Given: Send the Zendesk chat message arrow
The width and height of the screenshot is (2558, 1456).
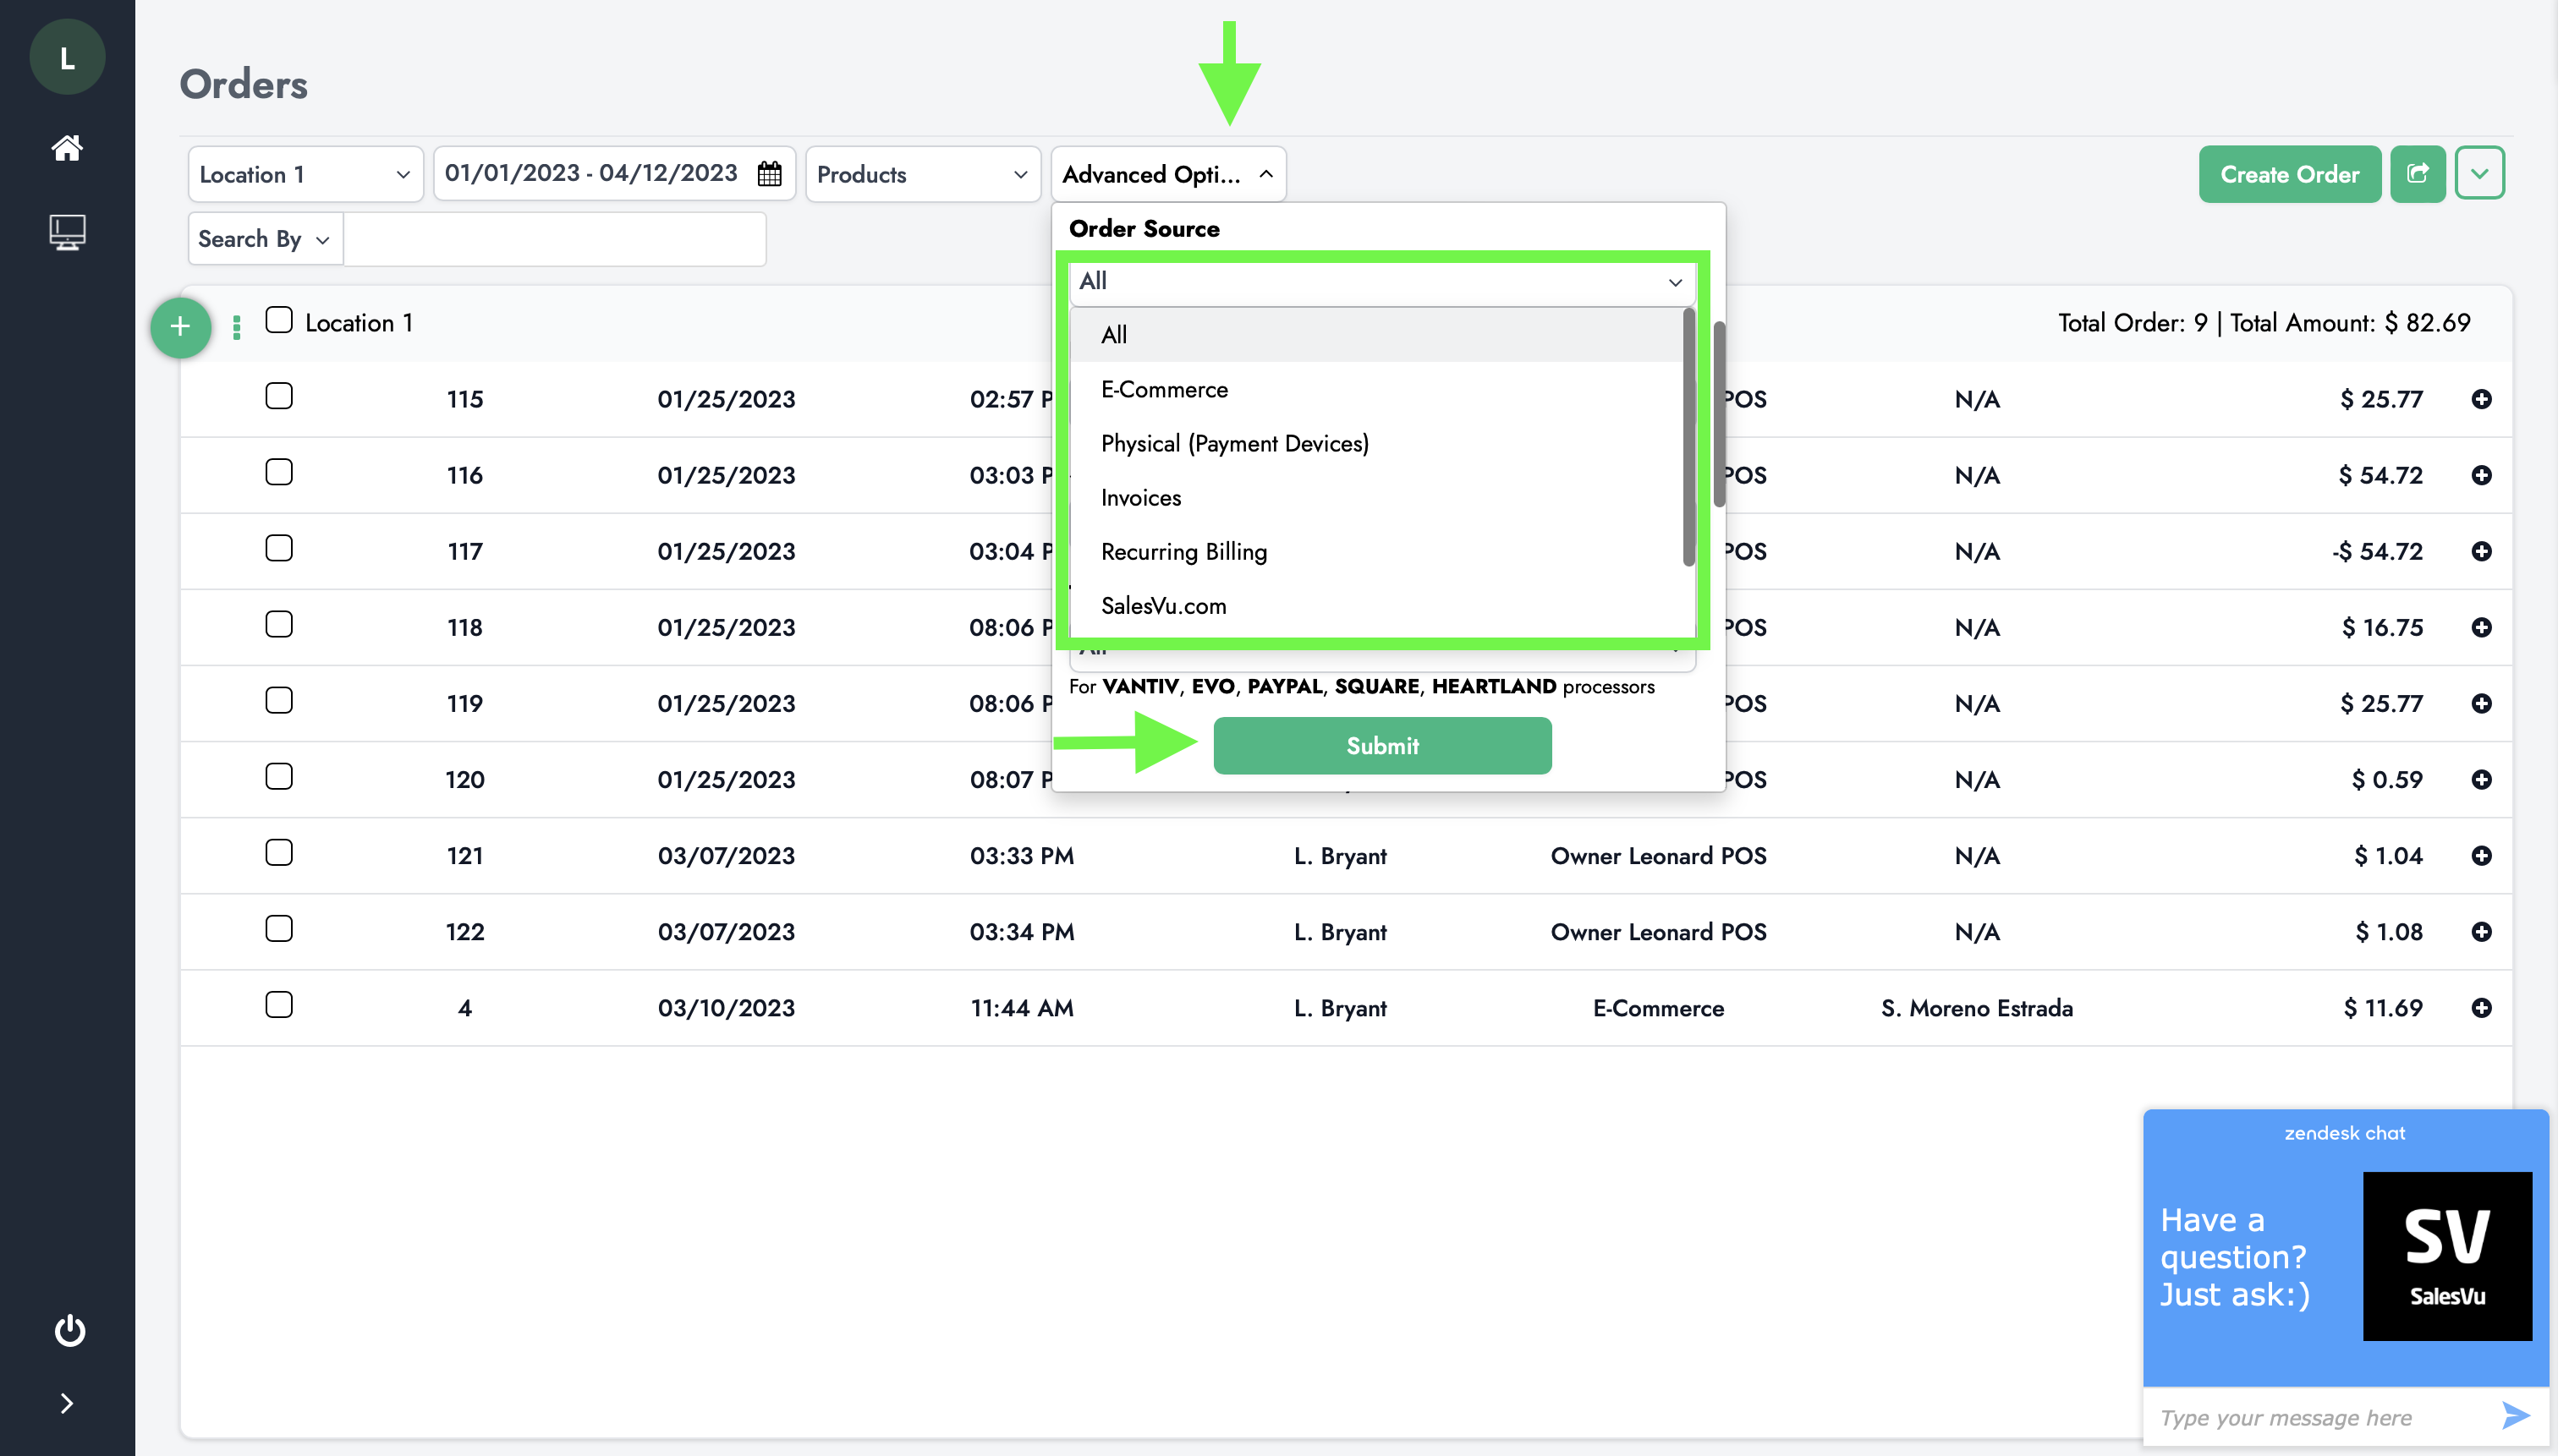Looking at the screenshot, I should (x=2515, y=1415).
